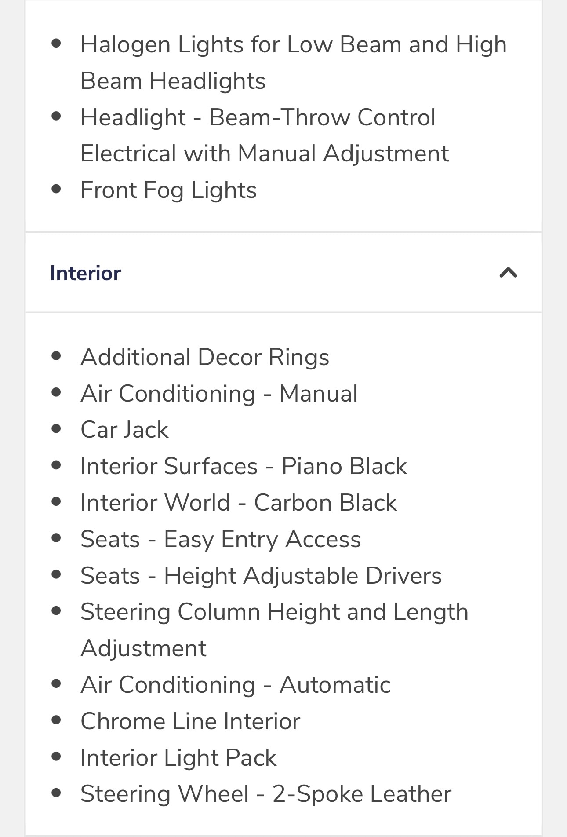
Task: Select Air Conditioning - Manual entry
Action: click(219, 393)
